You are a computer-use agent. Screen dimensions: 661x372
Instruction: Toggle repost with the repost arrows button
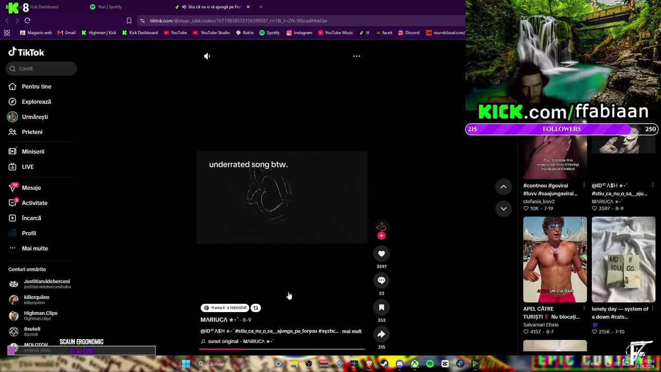point(256,308)
